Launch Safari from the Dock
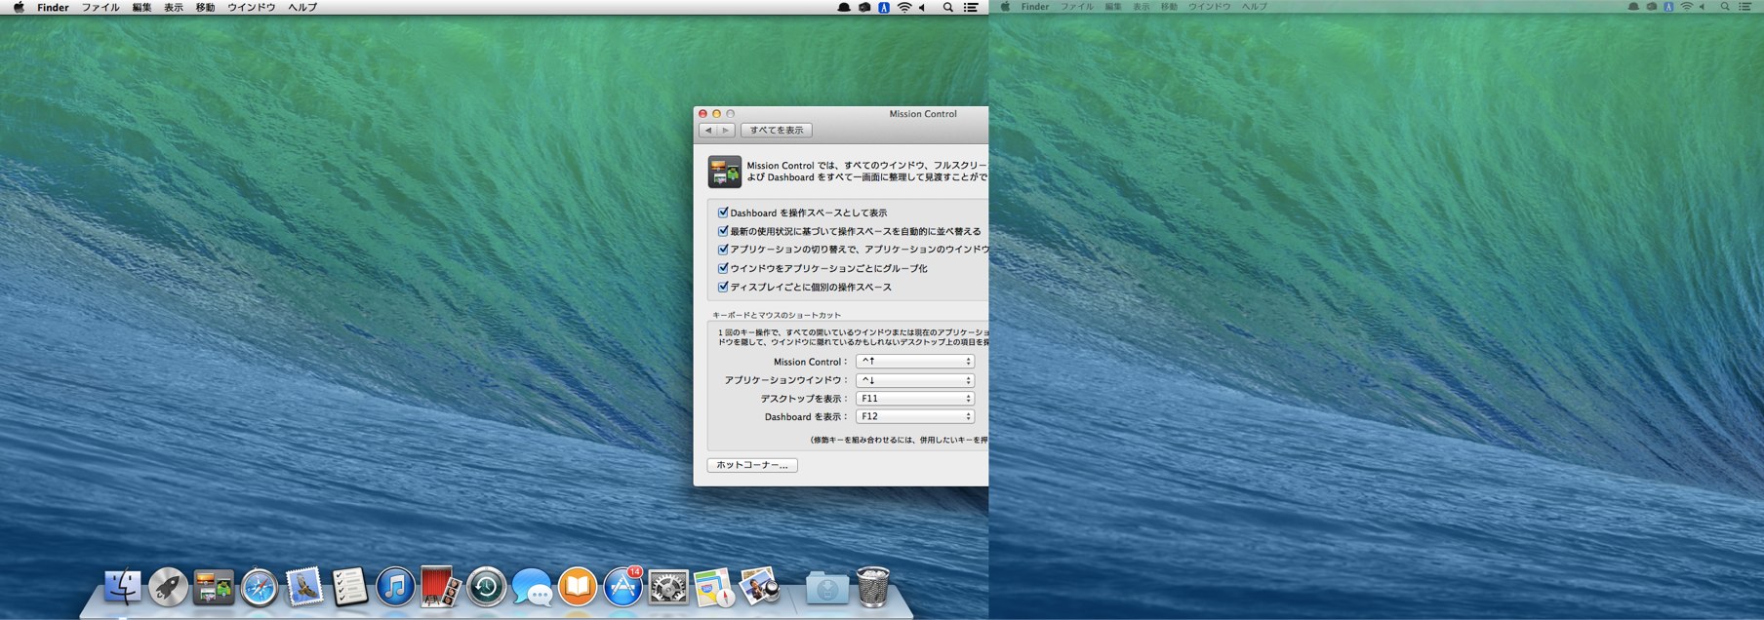Screen dimensions: 1764x620 pyautogui.click(x=260, y=587)
